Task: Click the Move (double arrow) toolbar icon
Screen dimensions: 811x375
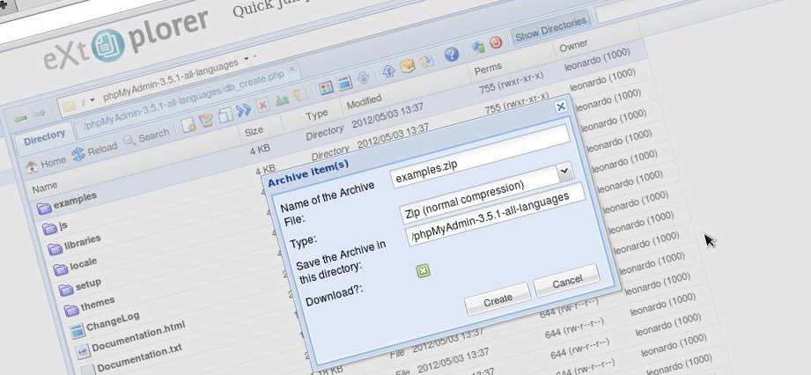Action: (244, 110)
